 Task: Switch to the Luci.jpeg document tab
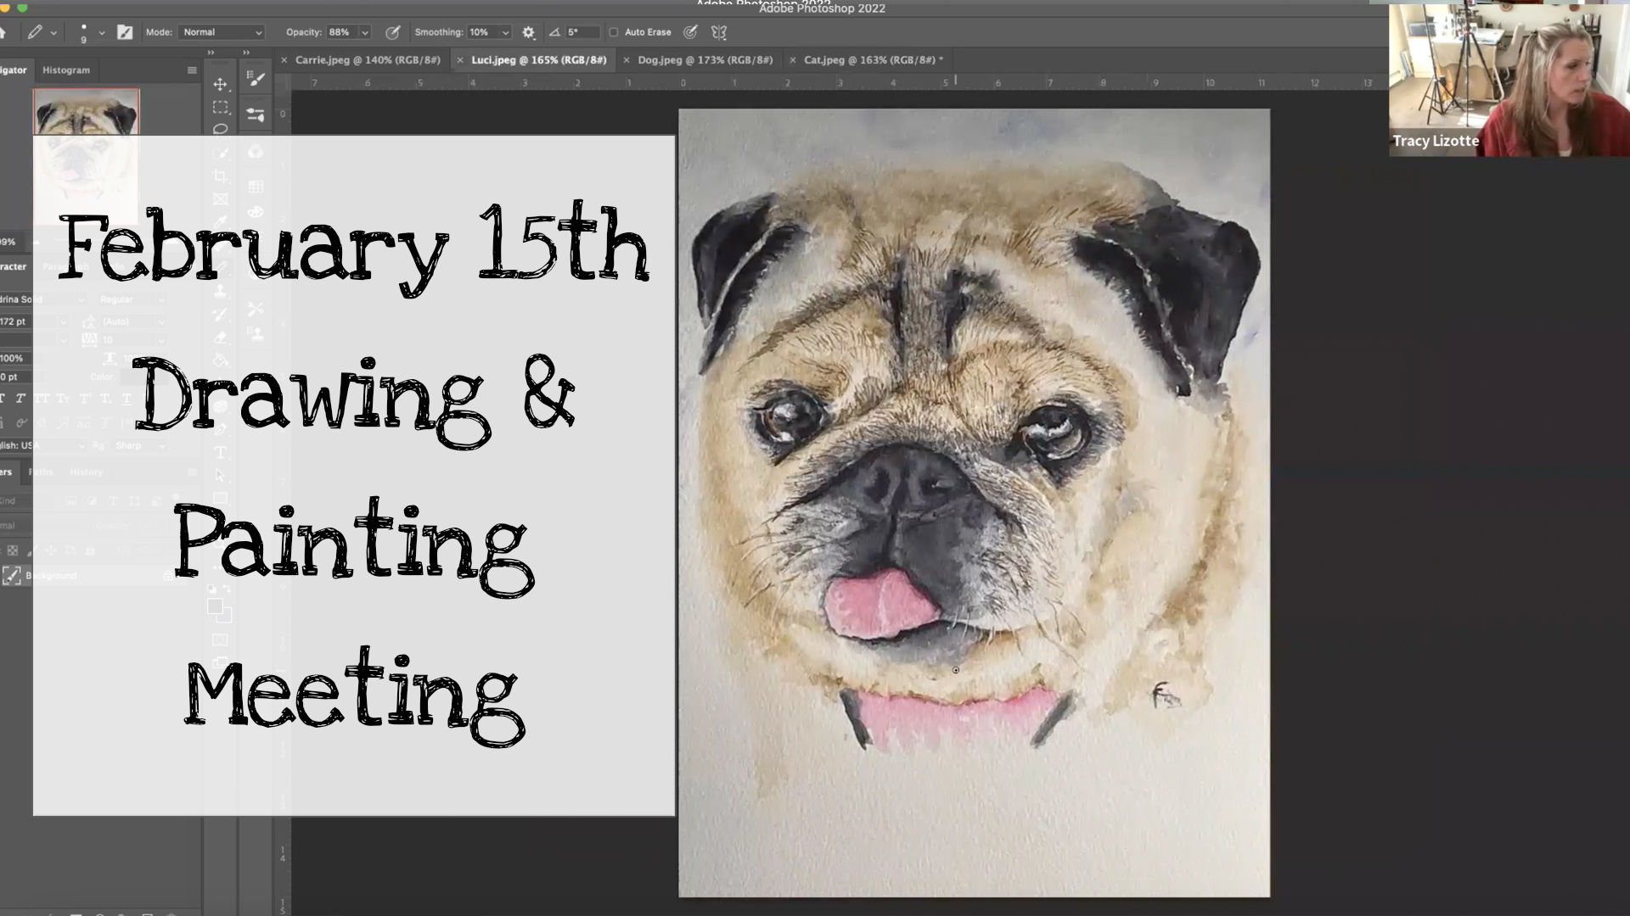pos(539,60)
